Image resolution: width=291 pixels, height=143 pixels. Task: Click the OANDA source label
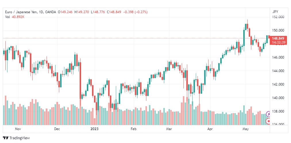[51, 12]
